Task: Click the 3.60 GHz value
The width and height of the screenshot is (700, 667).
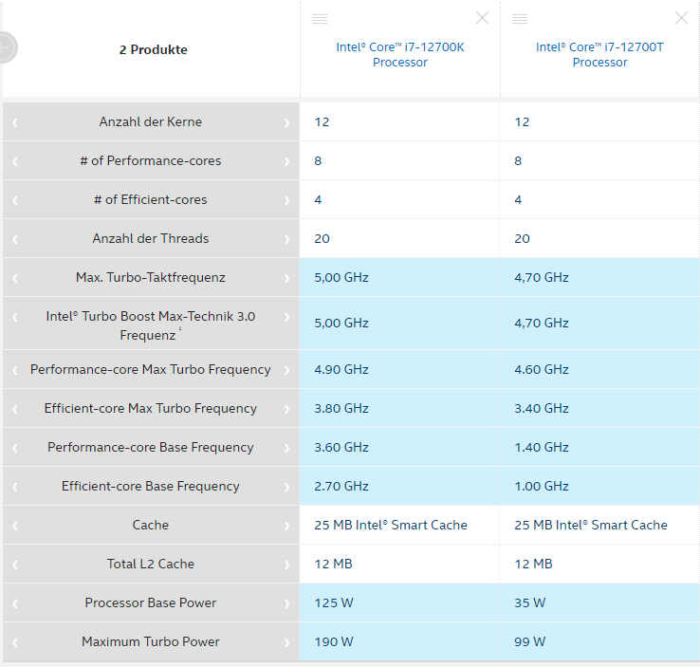Action: point(341,447)
